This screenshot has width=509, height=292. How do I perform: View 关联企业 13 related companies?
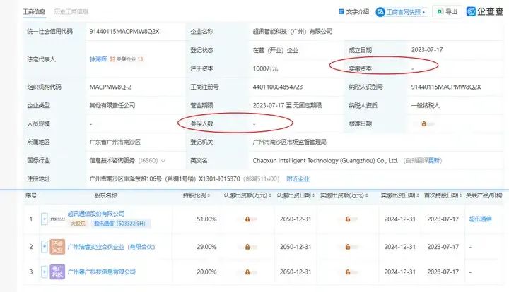pyautogui.click(x=127, y=59)
